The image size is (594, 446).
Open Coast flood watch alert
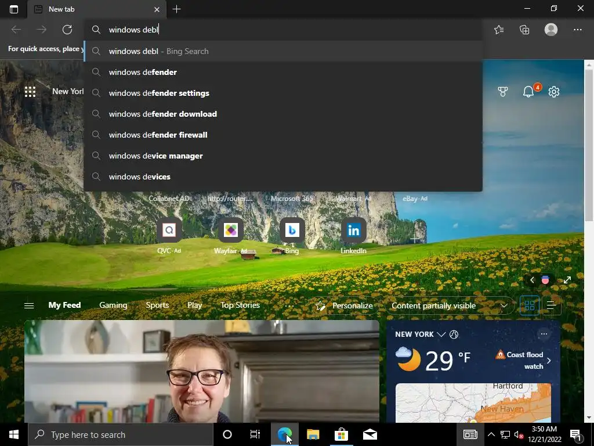[x=523, y=360]
